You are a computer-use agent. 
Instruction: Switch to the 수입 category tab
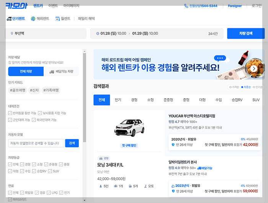[x=219, y=100]
